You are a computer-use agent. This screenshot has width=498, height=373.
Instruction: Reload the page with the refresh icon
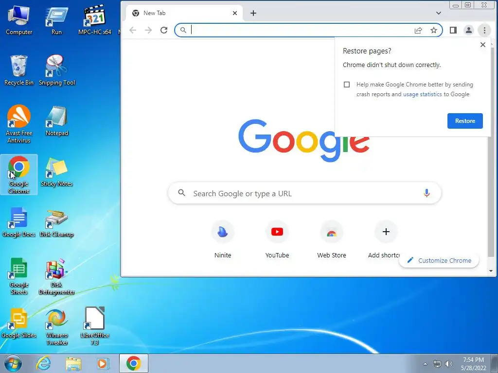coord(164,30)
